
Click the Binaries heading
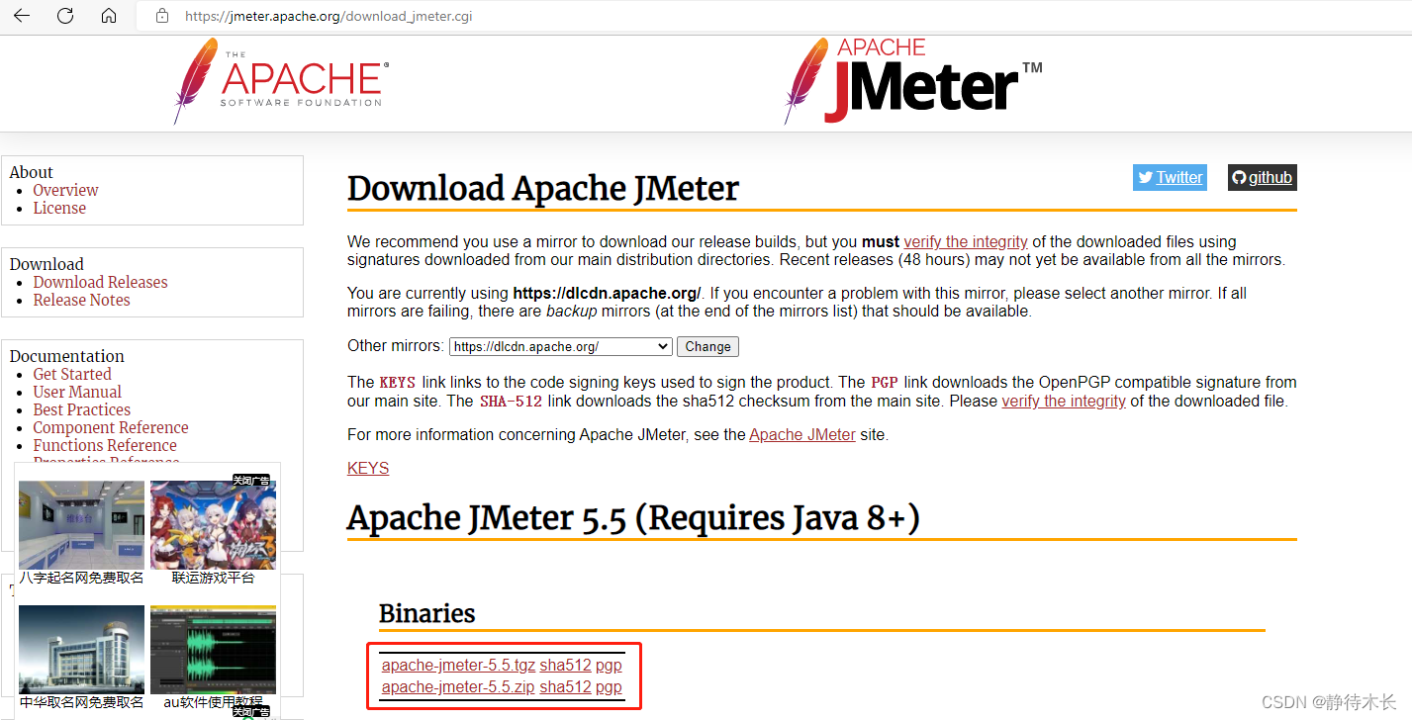click(x=427, y=613)
